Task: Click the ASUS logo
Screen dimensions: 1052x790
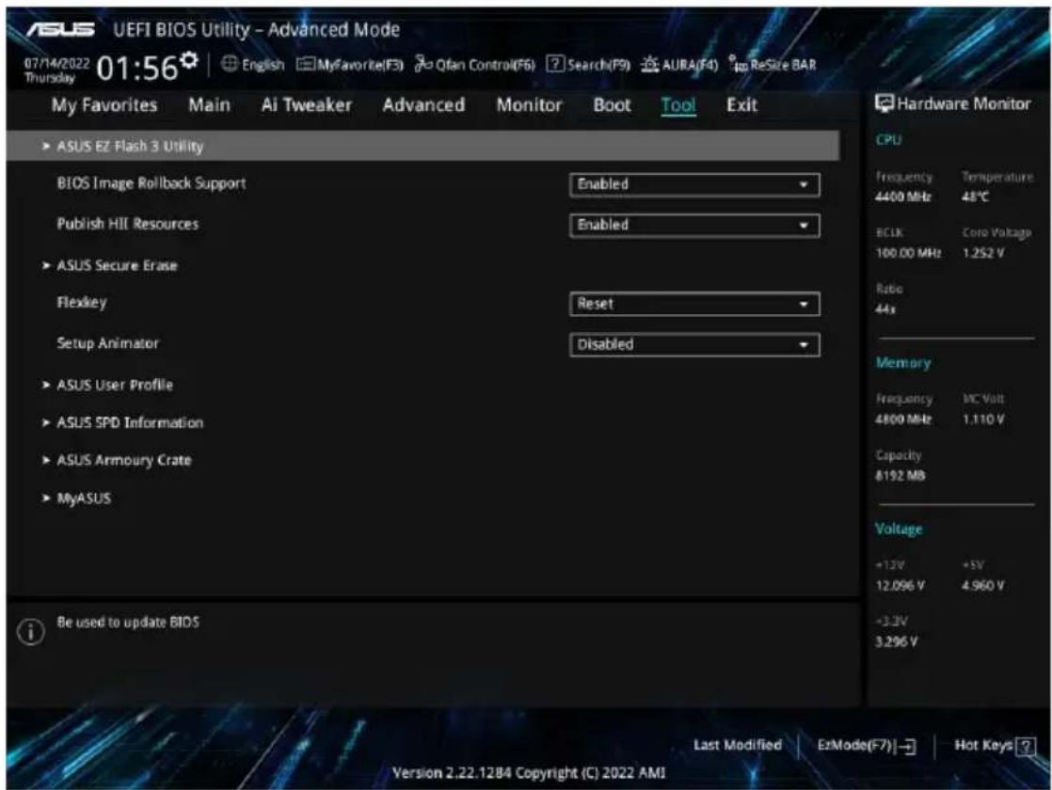Action: coord(60,29)
